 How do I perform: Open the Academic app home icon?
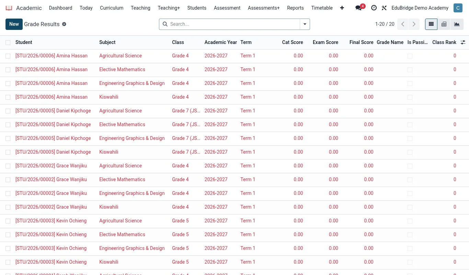coord(9,8)
